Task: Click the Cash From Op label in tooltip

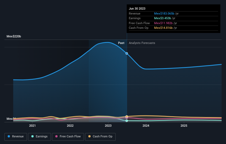Action: (138, 28)
